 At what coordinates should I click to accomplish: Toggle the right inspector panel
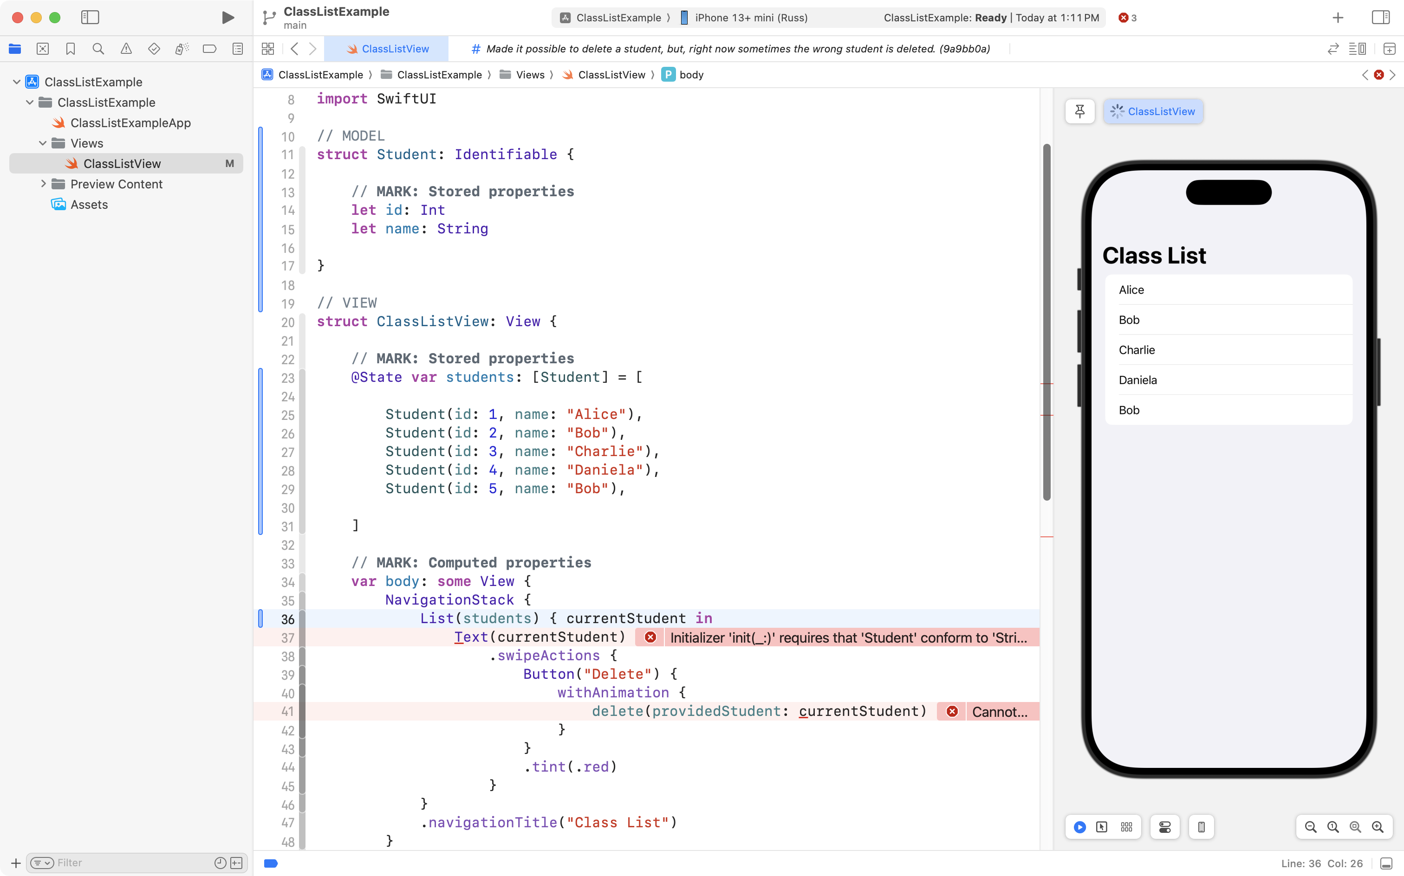coord(1380,17)
